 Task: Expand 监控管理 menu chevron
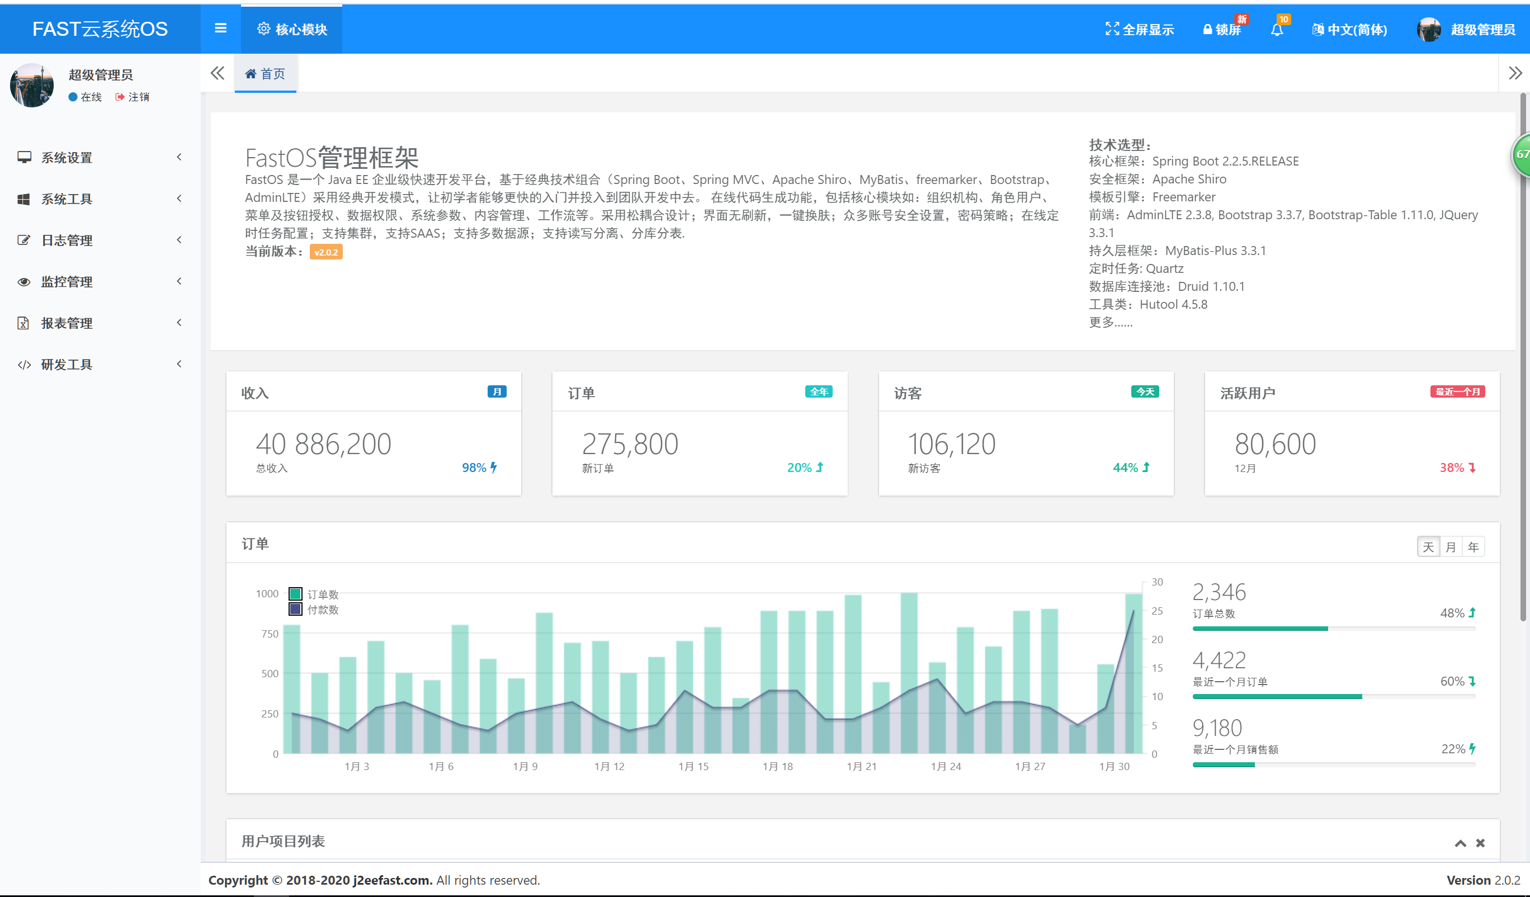(179, 281)
